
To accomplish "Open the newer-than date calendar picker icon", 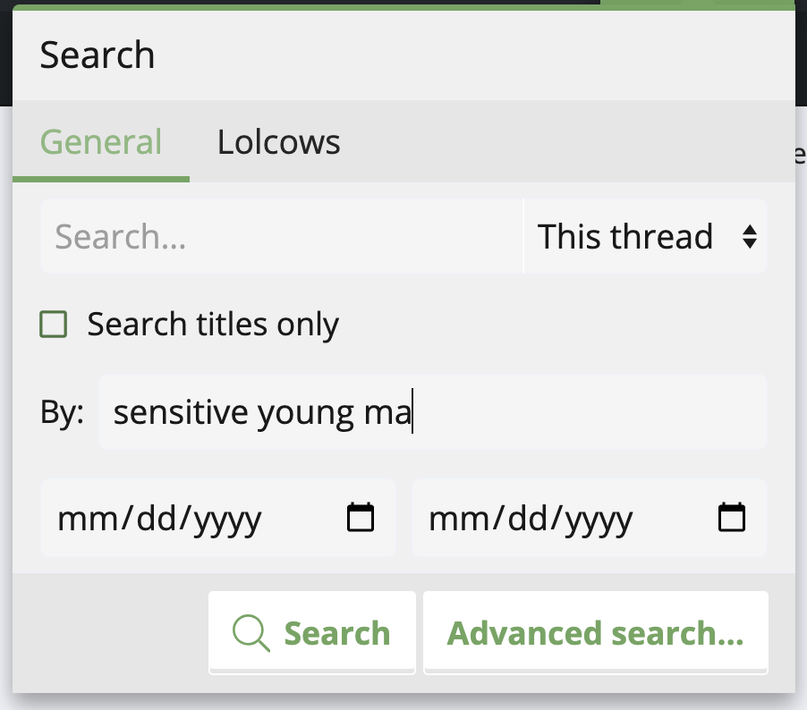I will (x=361, y=517).
